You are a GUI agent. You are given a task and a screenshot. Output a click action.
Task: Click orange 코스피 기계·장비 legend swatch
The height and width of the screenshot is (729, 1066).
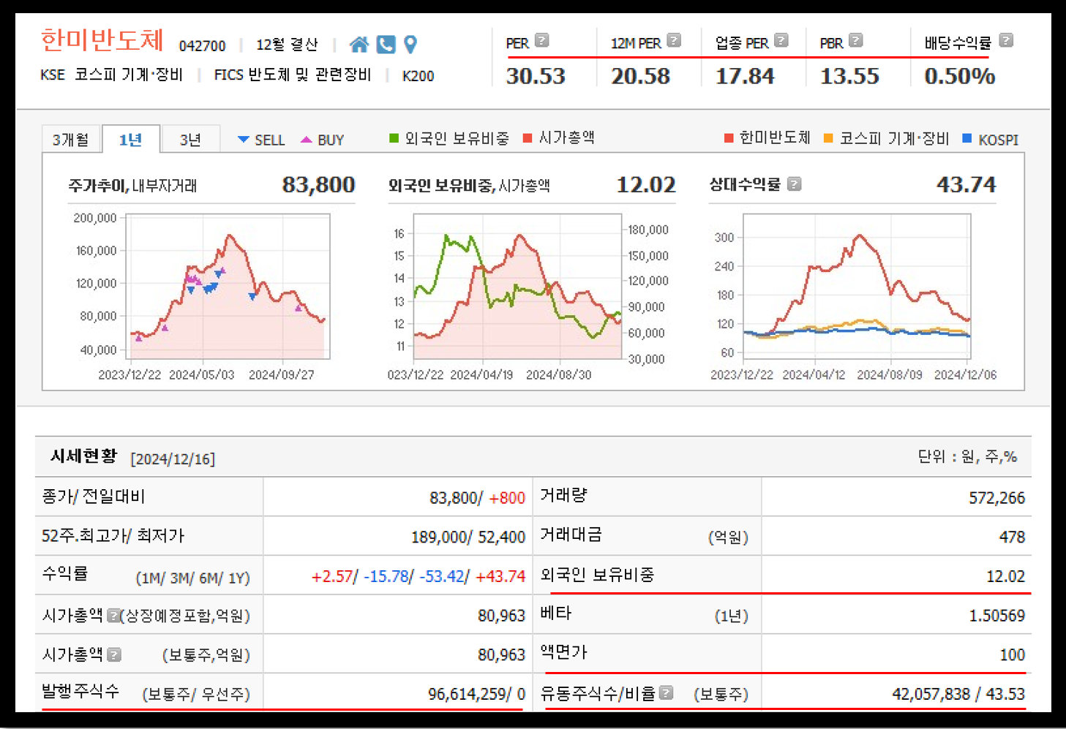coord(828,138)
